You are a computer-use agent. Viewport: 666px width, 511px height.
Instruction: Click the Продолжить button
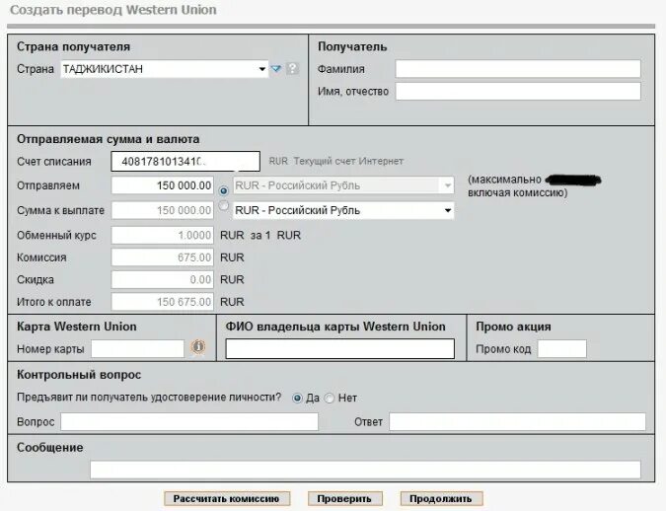tap(441, 499)
